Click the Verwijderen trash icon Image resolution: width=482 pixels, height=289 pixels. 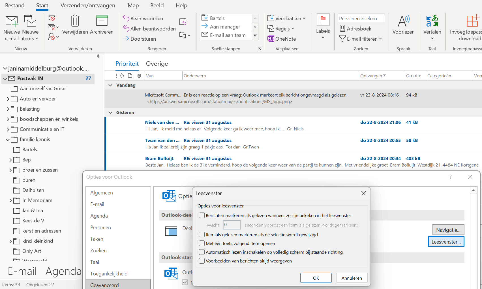point(74,21)
